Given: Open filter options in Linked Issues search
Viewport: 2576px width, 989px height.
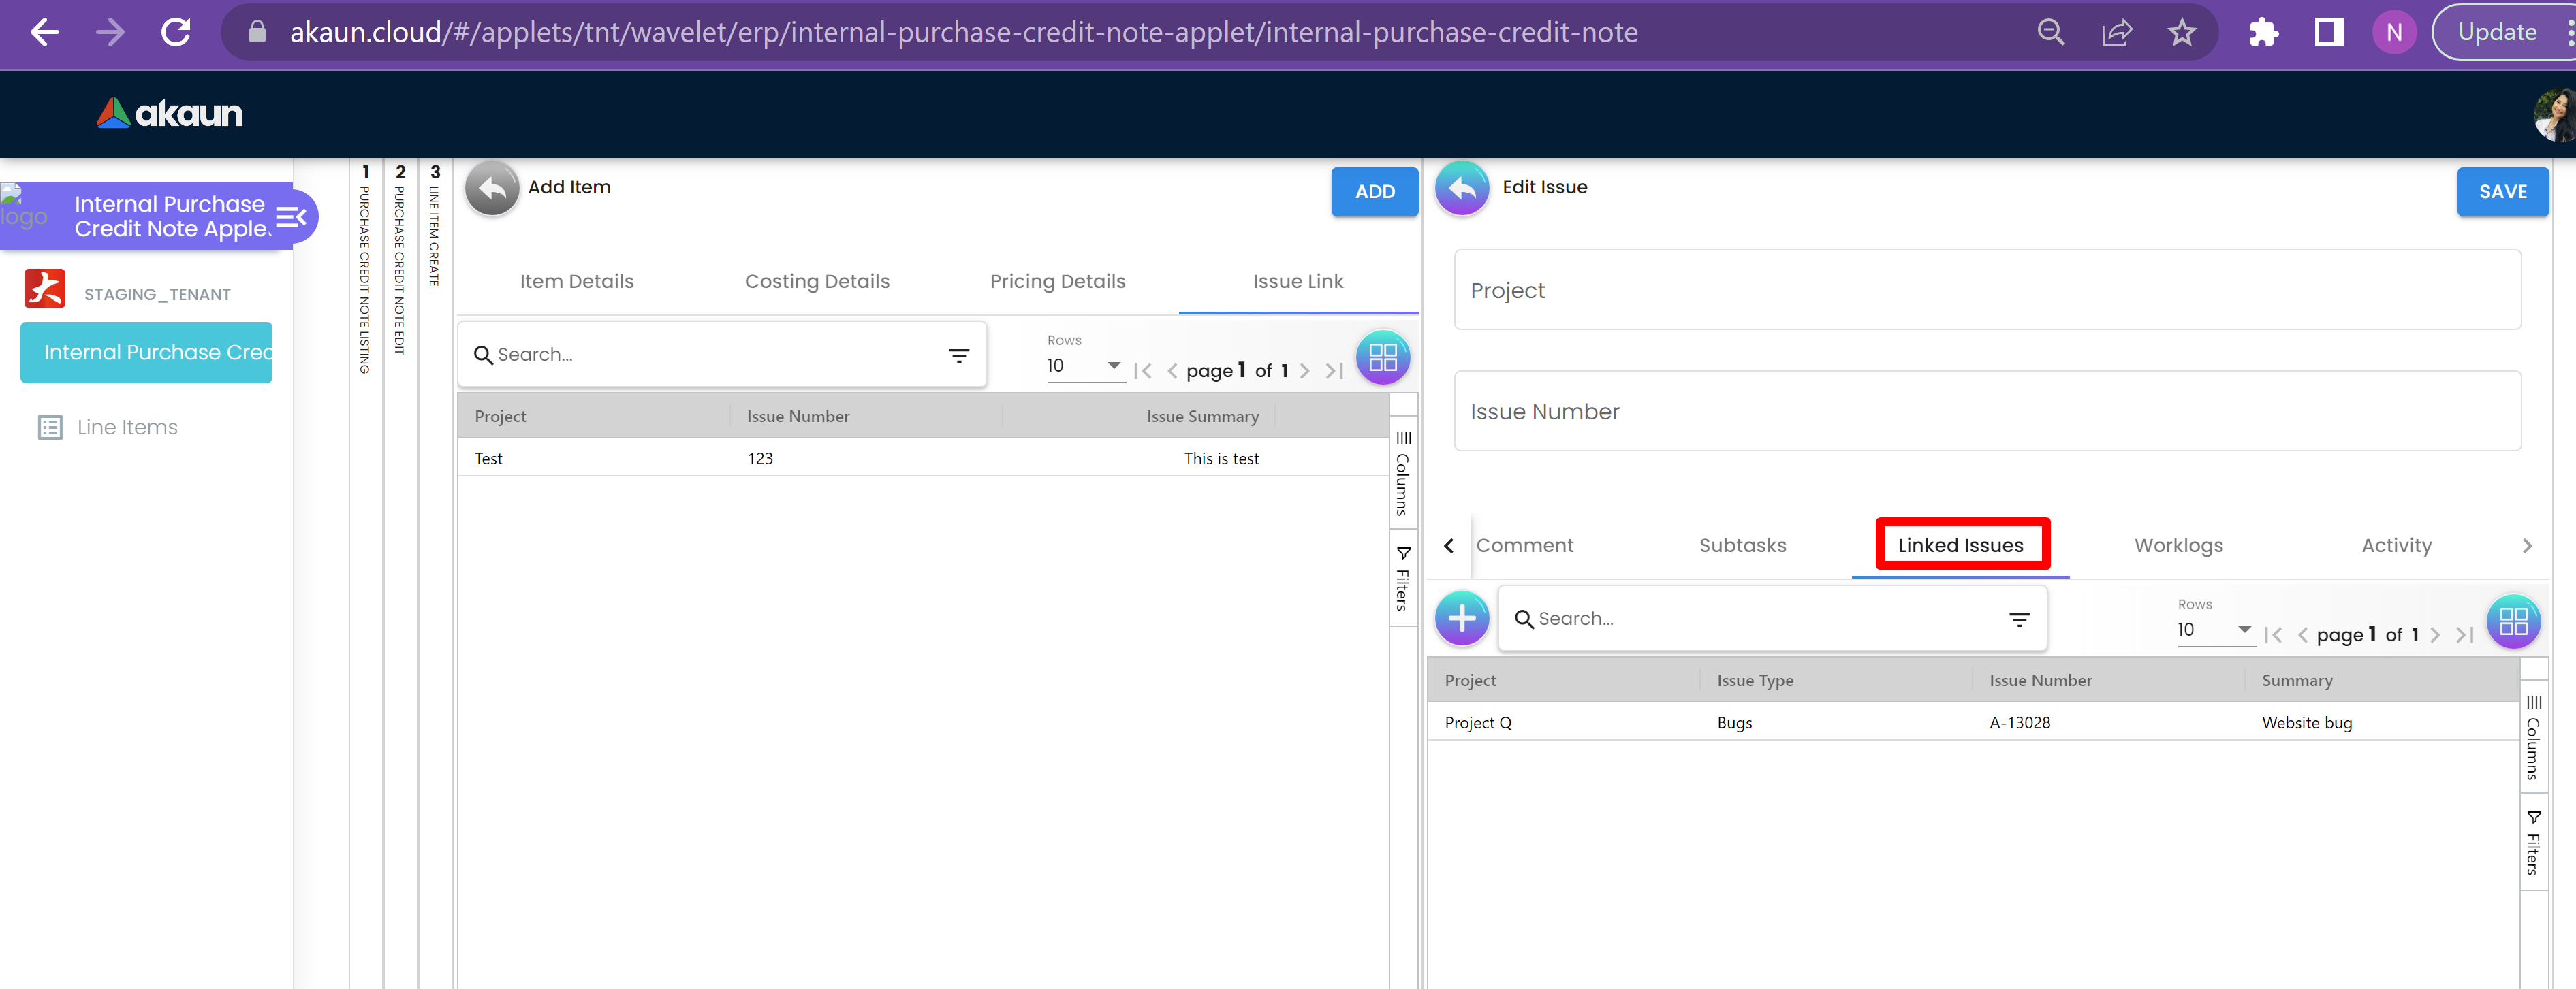Looking at the screenshot, I should click(x=2019, y=619).
